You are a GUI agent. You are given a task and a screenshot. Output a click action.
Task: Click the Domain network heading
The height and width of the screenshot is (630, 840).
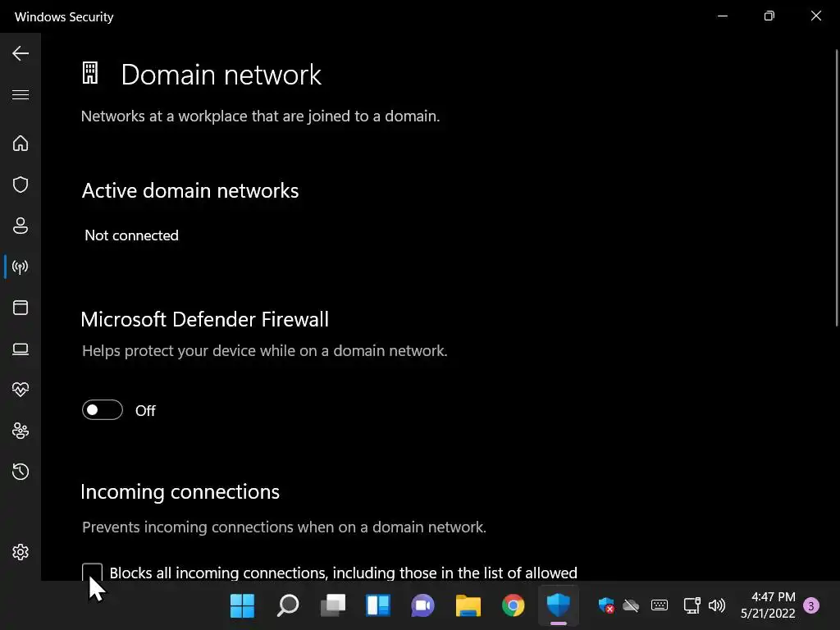coord(221,75)
